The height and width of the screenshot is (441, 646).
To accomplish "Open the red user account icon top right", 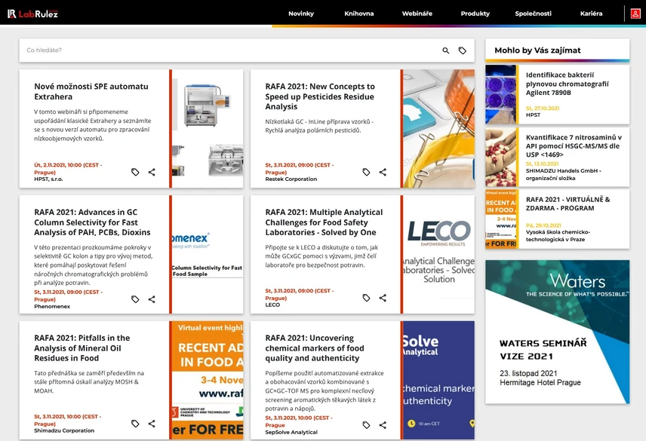I will click(x=635, y=14).
